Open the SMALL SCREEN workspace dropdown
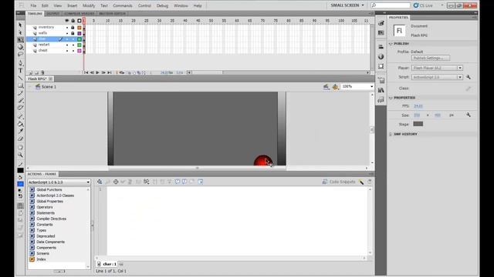Viewport: 494px width, 277px height. 347,5
